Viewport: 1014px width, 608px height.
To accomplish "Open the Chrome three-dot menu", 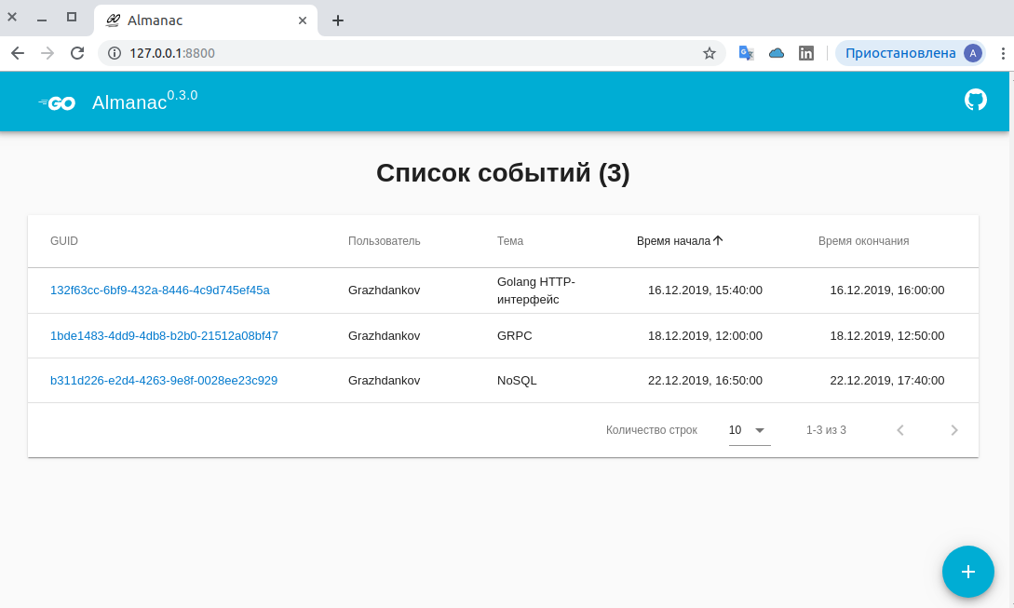I will pyautogui.click(x=1002, y=53).
